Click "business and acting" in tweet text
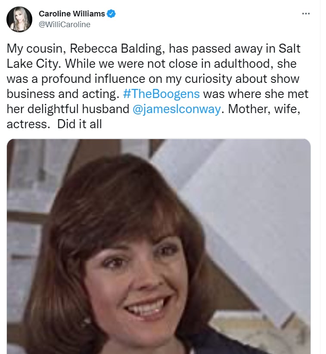The image size is (326, 354). tap(51, 94)
